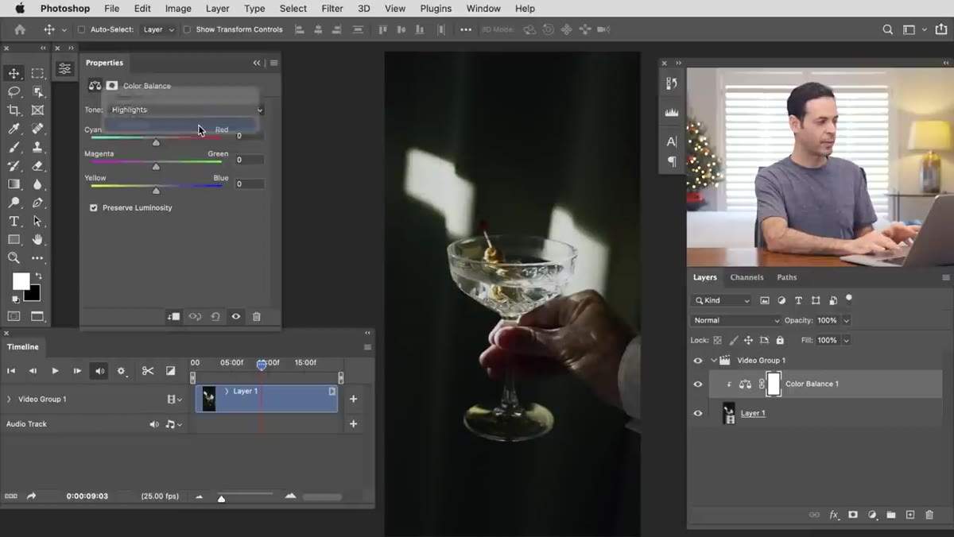Select the Horizontal Type tool
This screenshot has height=537, width=954.
[x=14, y=221]
